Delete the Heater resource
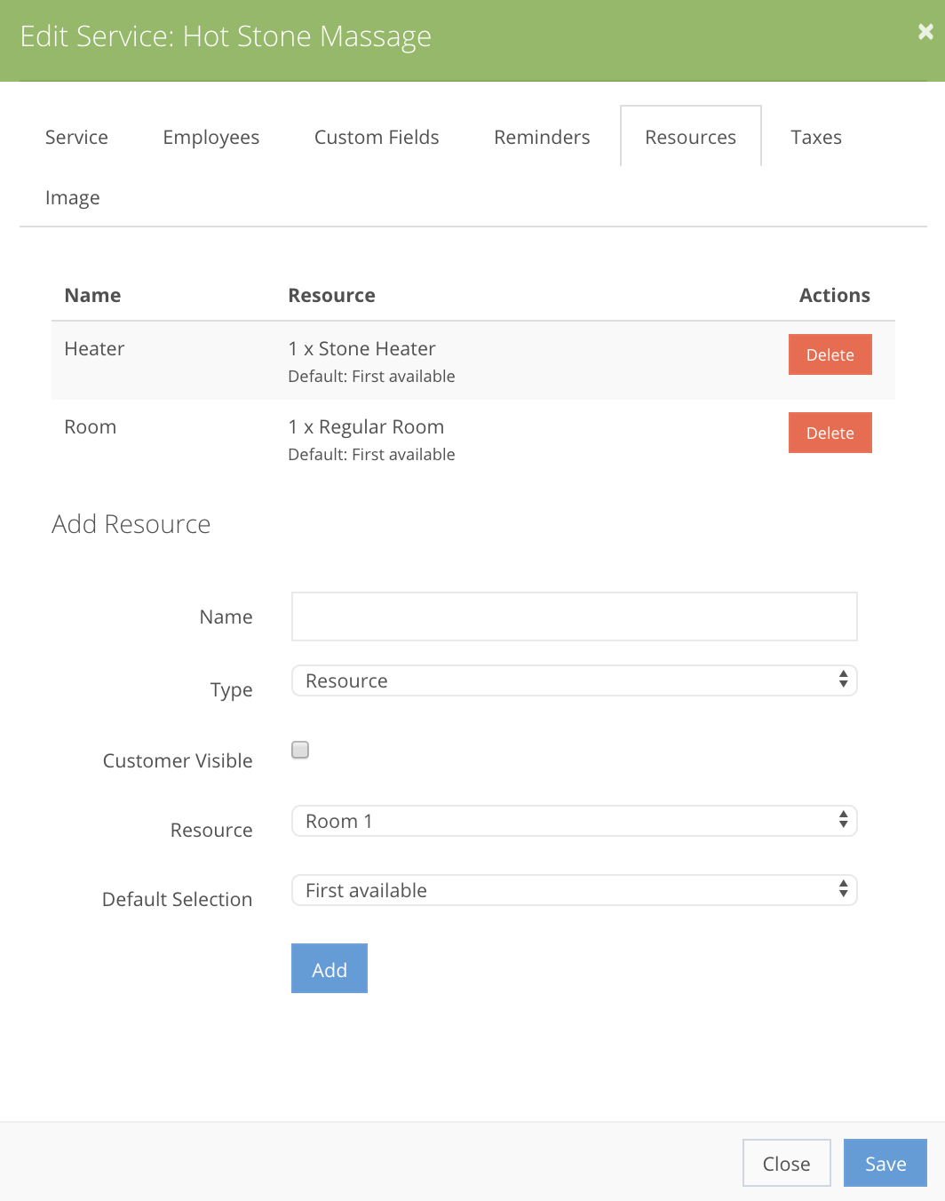Screen dimensions: 945x1201 click(830, 354)
